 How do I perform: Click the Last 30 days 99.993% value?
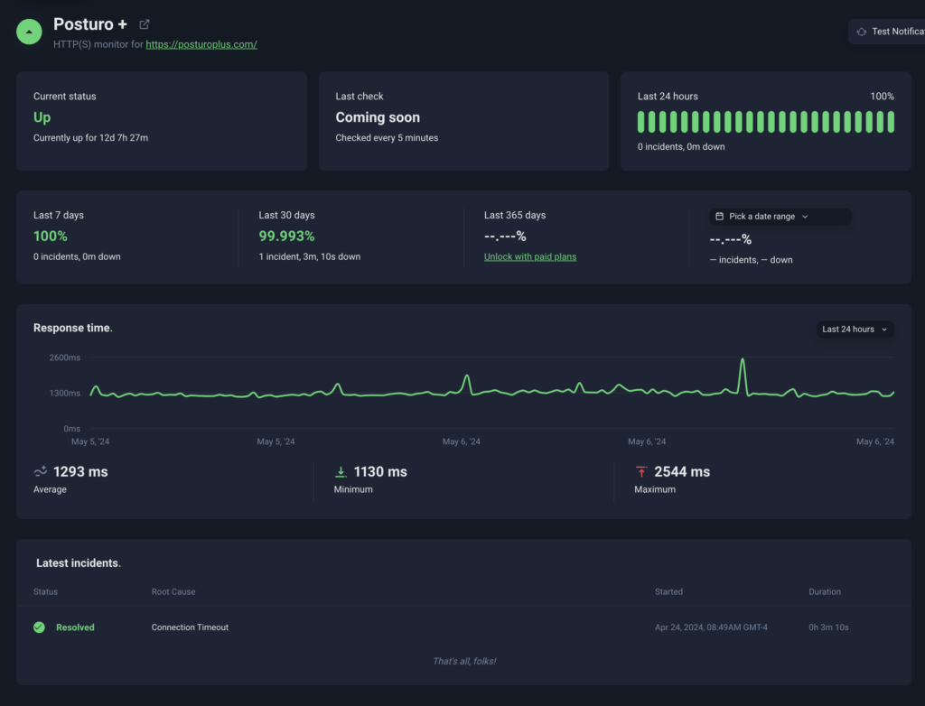(286, 237)
